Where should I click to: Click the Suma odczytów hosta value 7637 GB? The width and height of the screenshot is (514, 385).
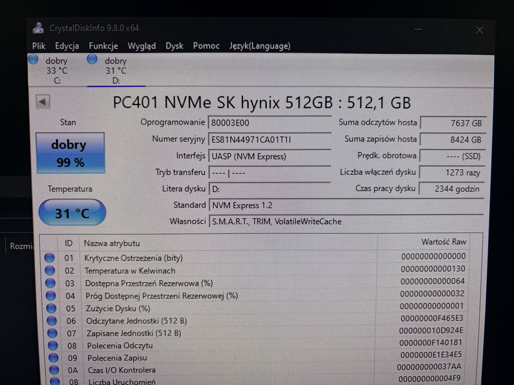pos(453,123)
